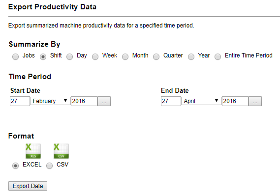
Task: Select Quarter radio button
Action: click(x=156, y=56)
